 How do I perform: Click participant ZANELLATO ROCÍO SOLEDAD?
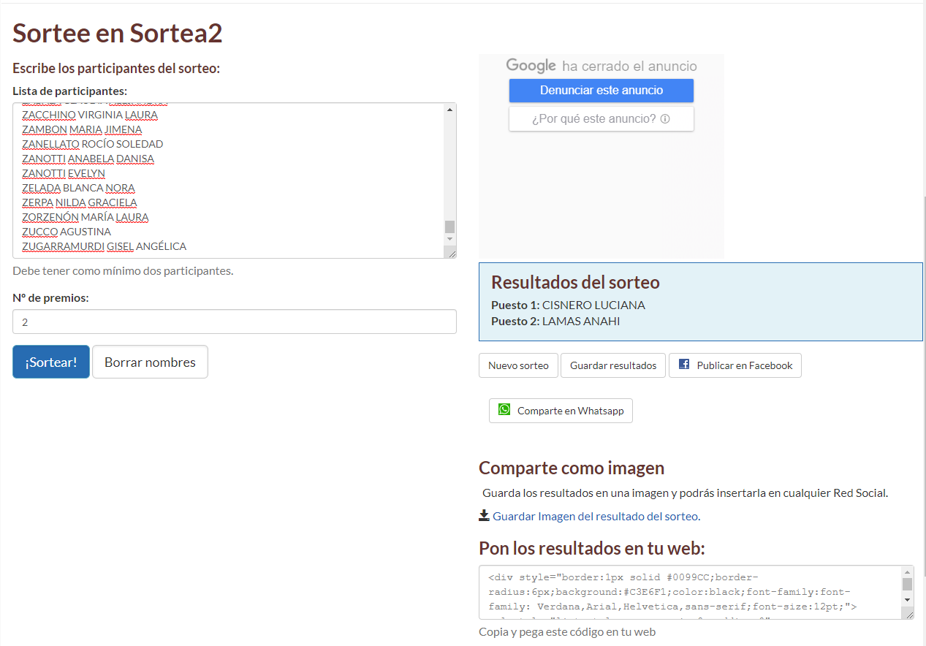93,144
